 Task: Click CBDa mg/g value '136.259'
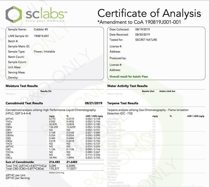tap(53, 127)
